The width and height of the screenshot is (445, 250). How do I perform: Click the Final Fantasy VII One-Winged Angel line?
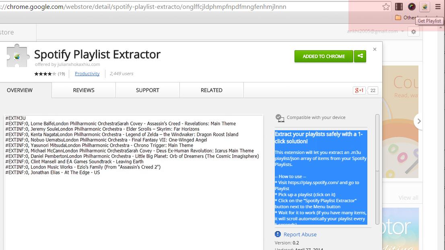point(106,140)
